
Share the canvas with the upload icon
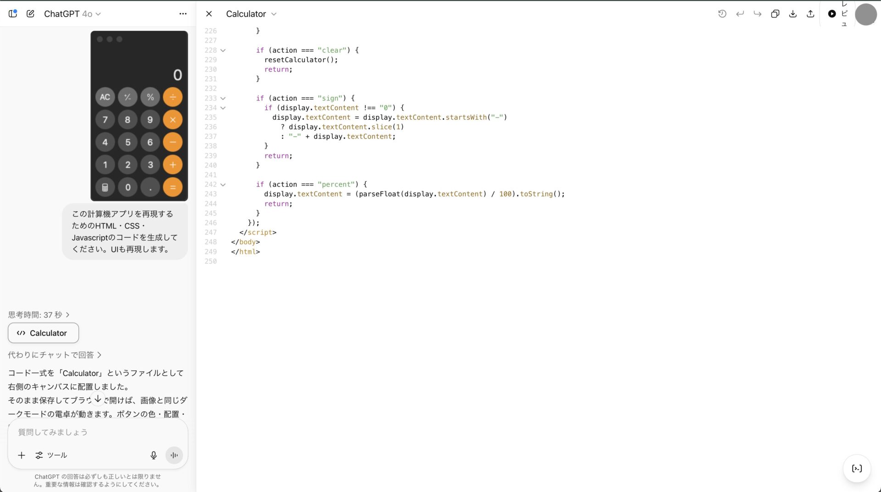pyautogui.click(x=810, y=14)
